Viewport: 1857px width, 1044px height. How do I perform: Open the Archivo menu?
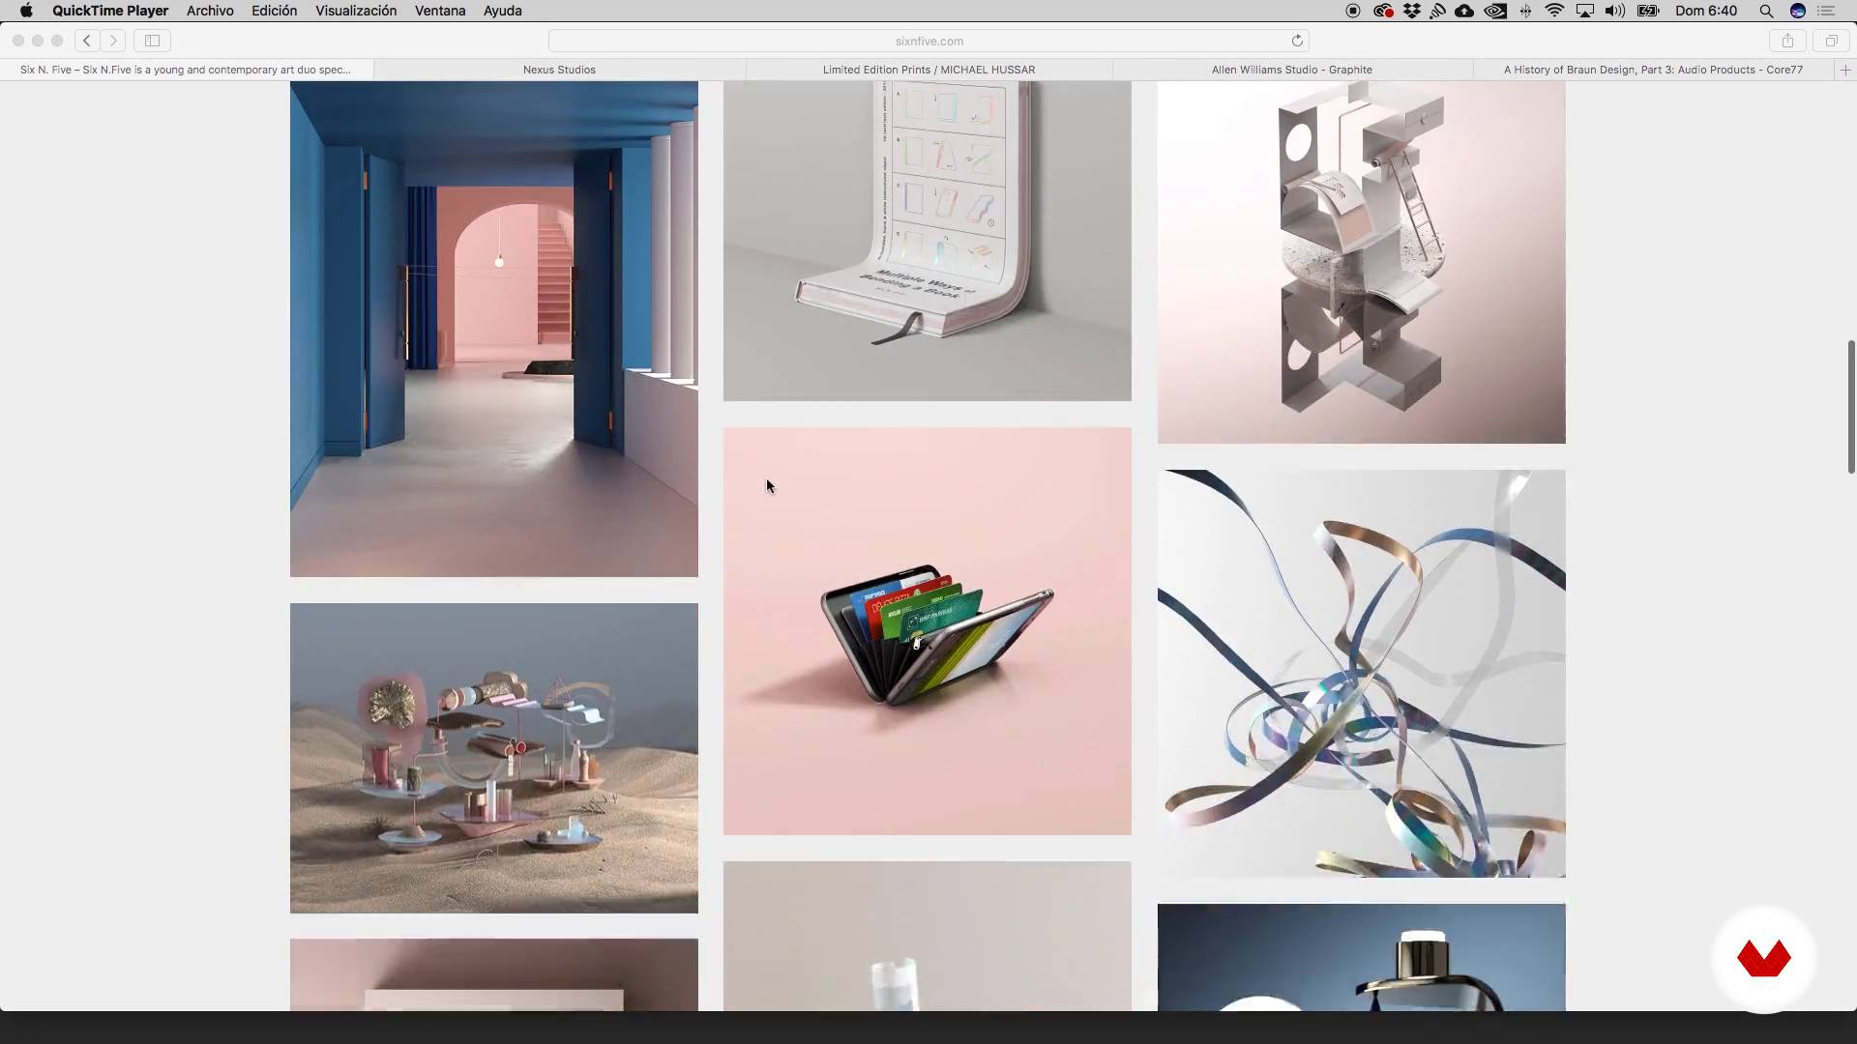click(210, 11)
